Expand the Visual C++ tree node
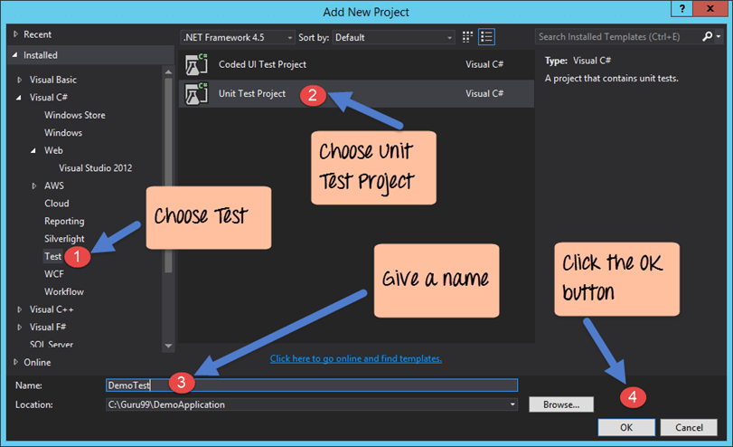This screenshot has width=733, height=447. point(20,309)
